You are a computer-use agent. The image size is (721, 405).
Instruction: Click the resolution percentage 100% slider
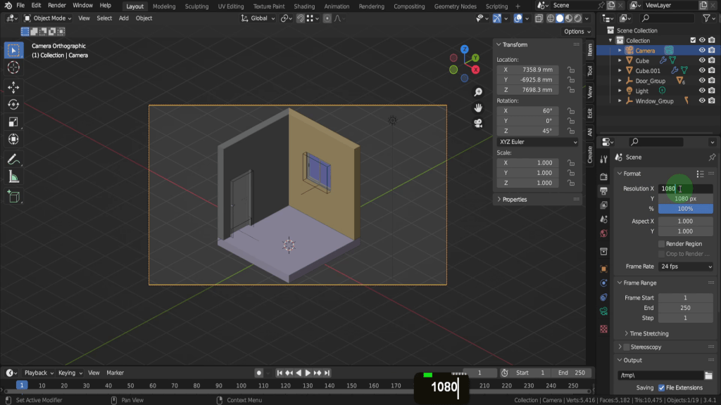point(685,209)
